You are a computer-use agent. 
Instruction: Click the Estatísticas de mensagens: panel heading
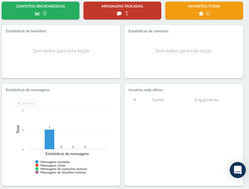(x=28, y=90)
